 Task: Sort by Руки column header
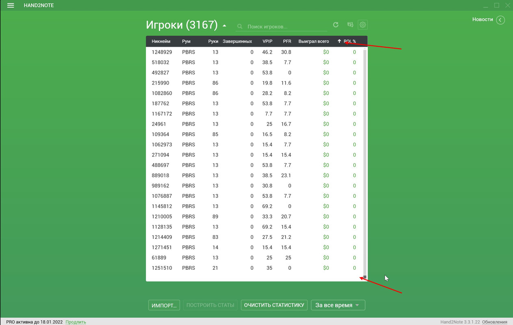click(x=213, y=41)
